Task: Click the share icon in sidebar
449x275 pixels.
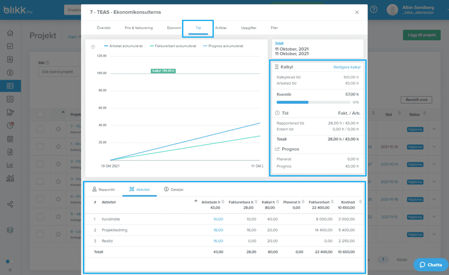Action: click(x=10, y=204)
